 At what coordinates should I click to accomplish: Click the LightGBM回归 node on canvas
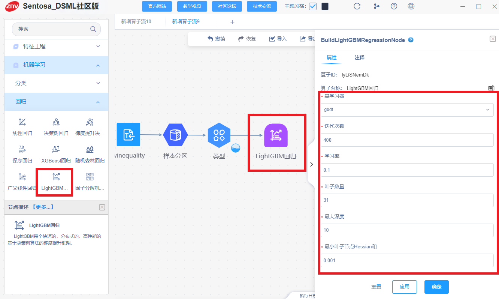[x=276, y=135]
